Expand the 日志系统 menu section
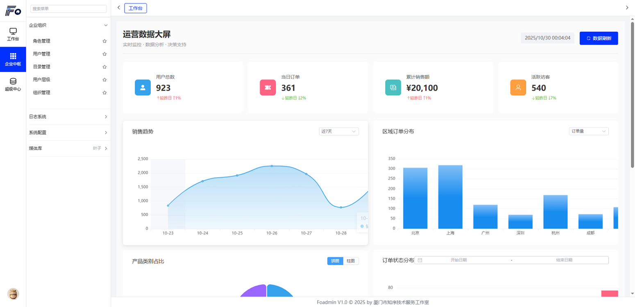 click(68, 117)
